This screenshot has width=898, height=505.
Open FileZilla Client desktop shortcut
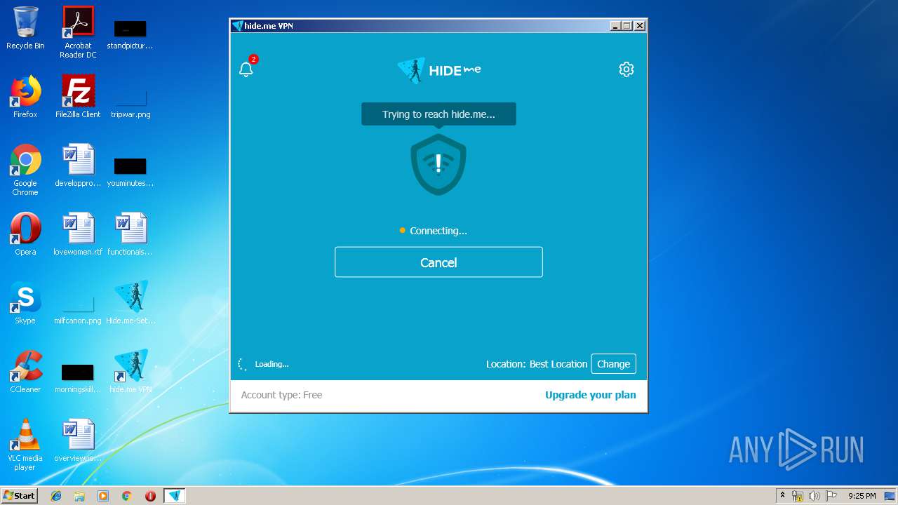point(78,97)
